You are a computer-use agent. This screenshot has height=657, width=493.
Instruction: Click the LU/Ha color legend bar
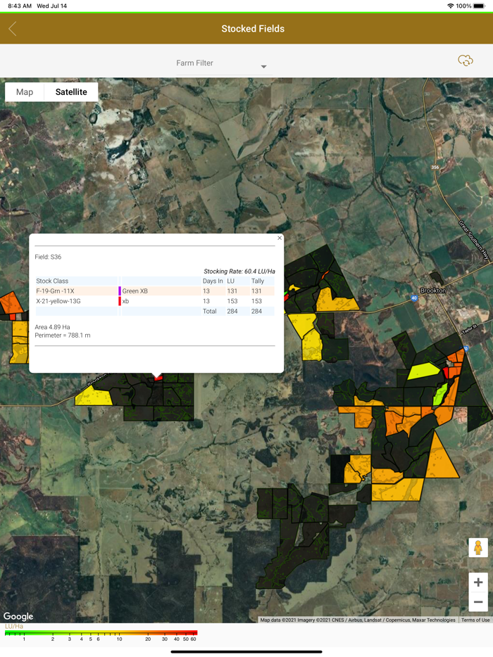pos(101,632)
